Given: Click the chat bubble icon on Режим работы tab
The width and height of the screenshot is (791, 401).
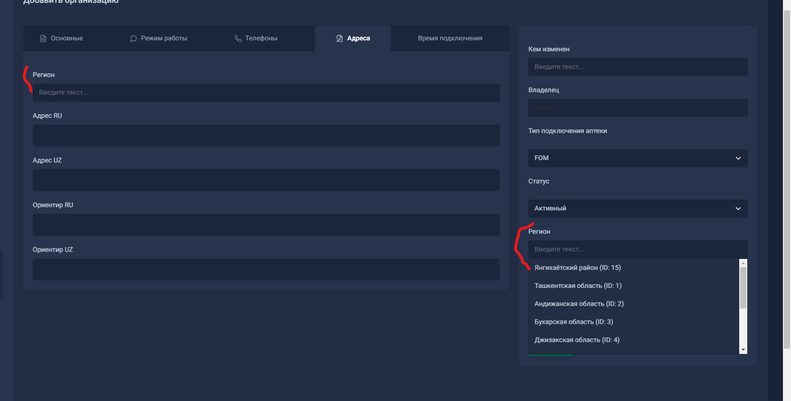Looking at the screenshot, I should click(133, 38).
